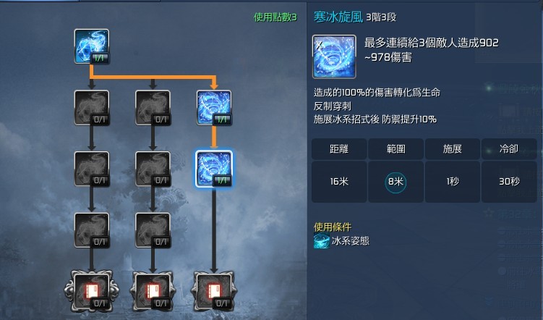Click the locked fourth-row node in left column
The width and height of the screenshot is (543, 320).
click(x=92, y=230)
